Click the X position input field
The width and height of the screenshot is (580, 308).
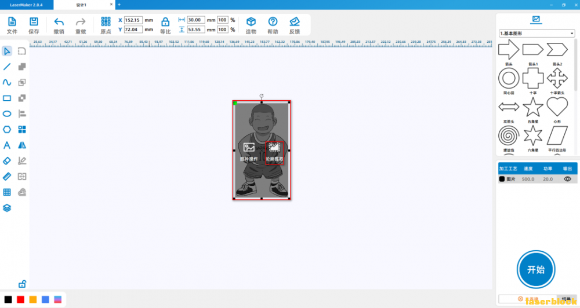pyautogui.click(x=133, y=20)
